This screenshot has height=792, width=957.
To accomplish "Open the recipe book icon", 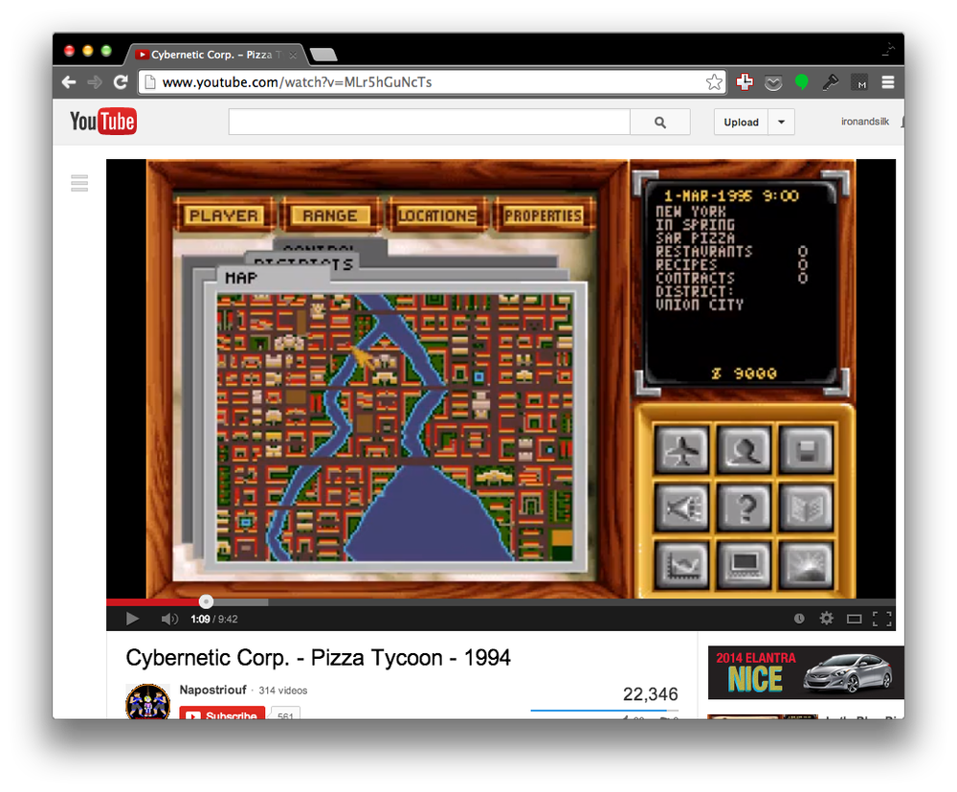I will [x=807, y=508].
